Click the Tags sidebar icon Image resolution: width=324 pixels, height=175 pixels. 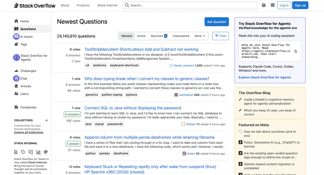tap(16, 44)
